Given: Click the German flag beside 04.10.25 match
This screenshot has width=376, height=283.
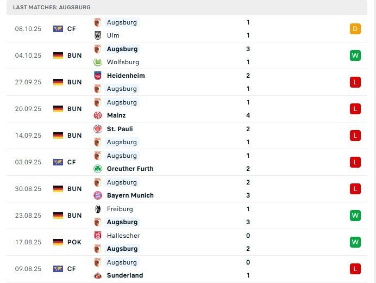Looking at the screenshot, I should (58, 56).
